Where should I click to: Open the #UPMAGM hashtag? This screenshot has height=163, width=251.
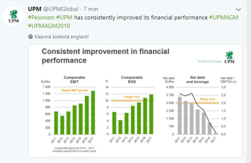click(224, 17)
